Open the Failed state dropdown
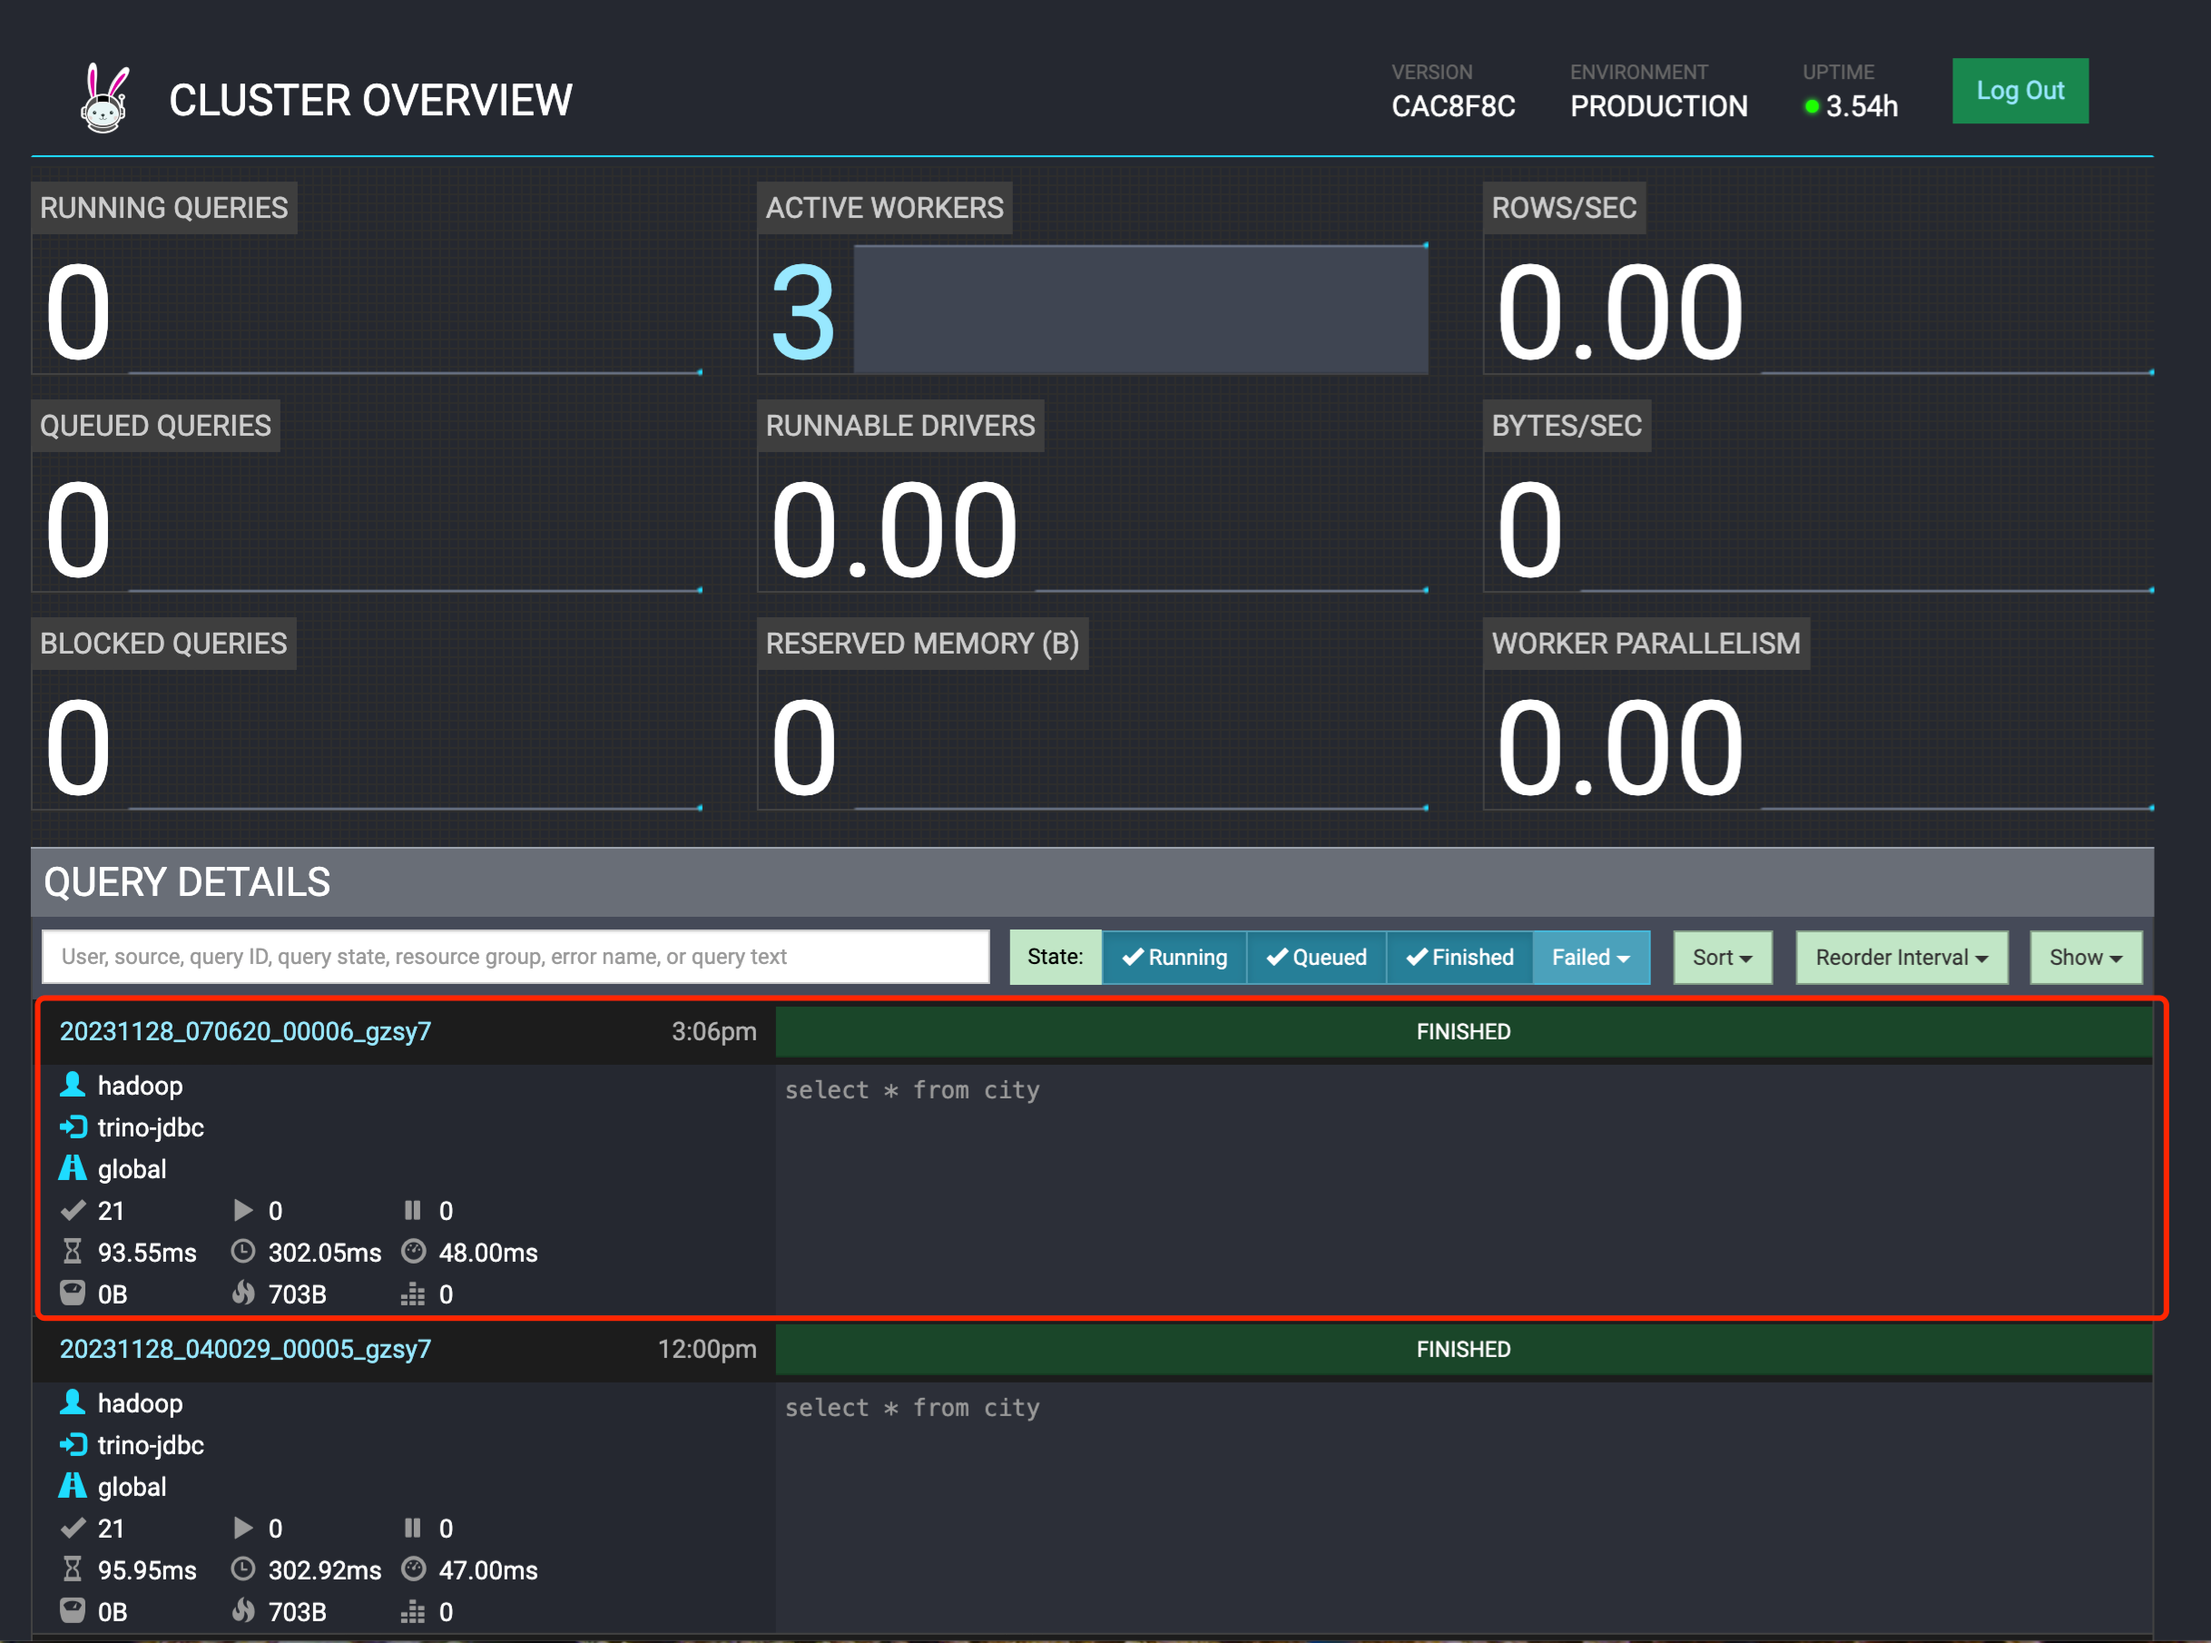Viewport: 2211px width, 1643px height. tap(1591, 957)
